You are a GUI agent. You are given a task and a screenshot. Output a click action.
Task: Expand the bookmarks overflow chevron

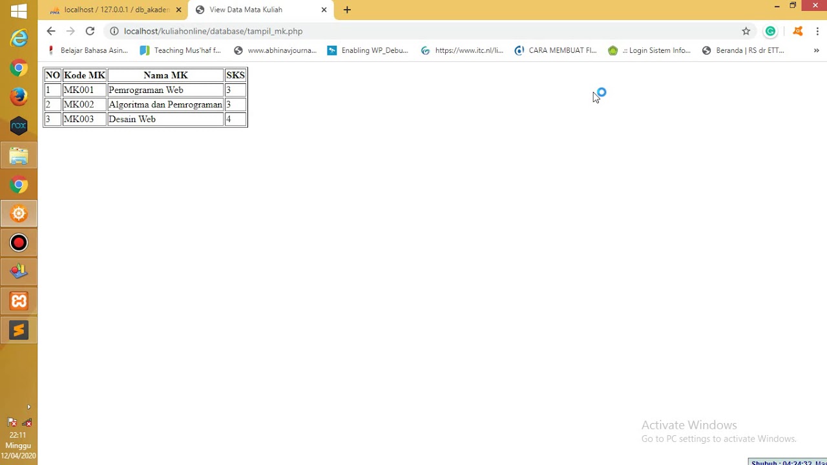tap(817, 50)
